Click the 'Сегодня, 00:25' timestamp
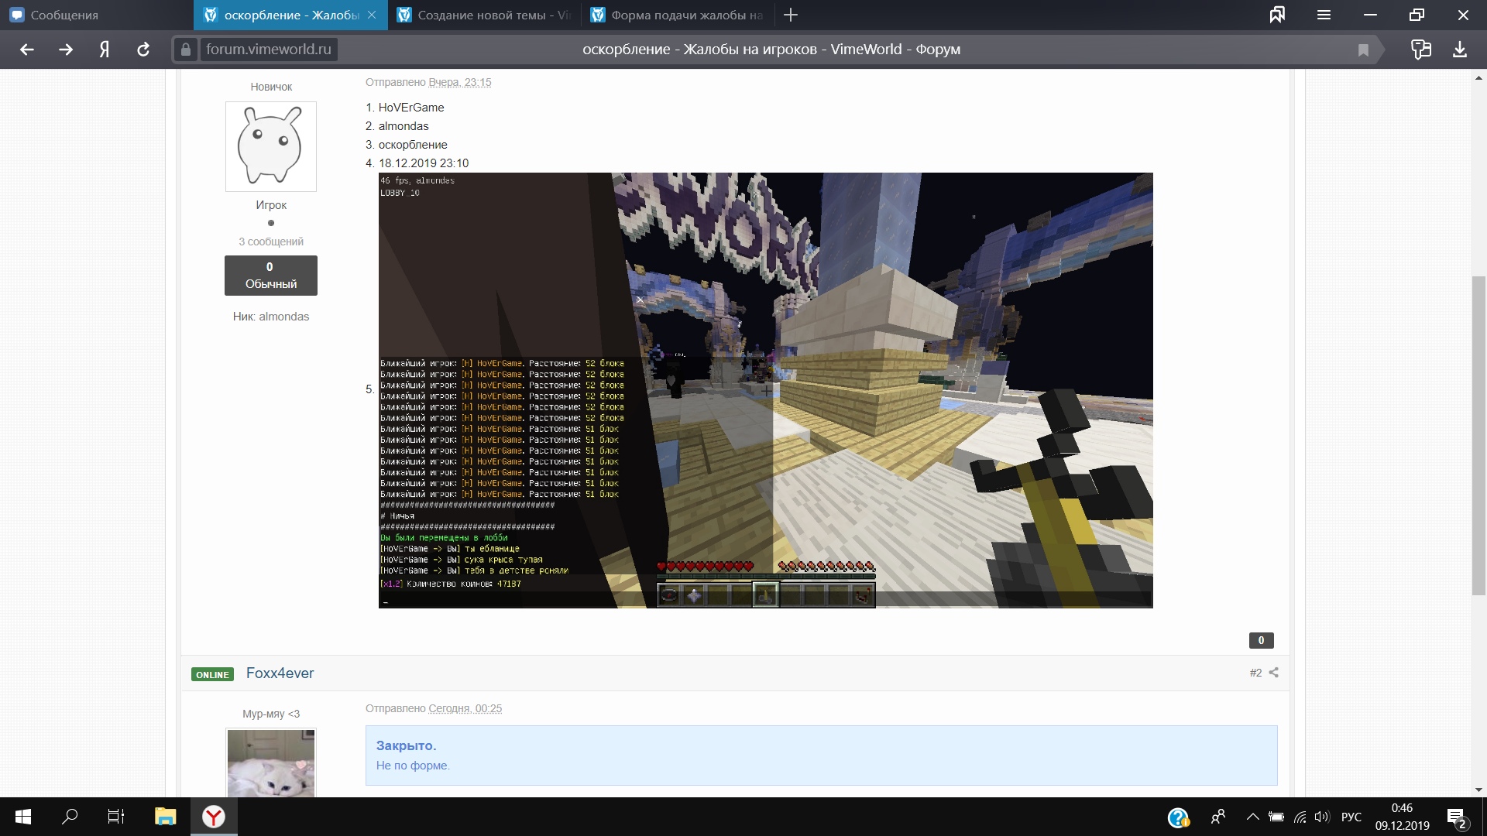1487x836 pixels. click(x=465, y=708)
